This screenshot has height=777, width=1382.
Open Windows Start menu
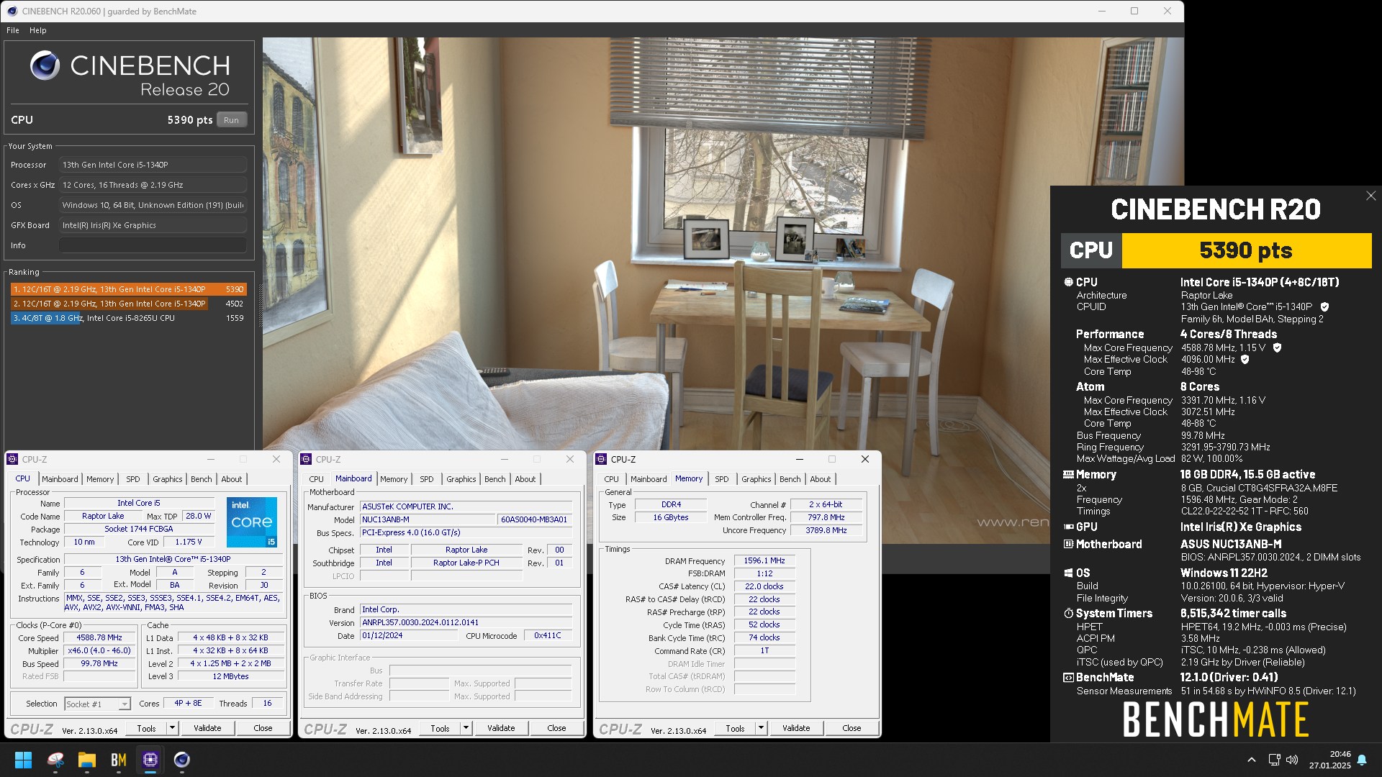click(x=23, y=760)
